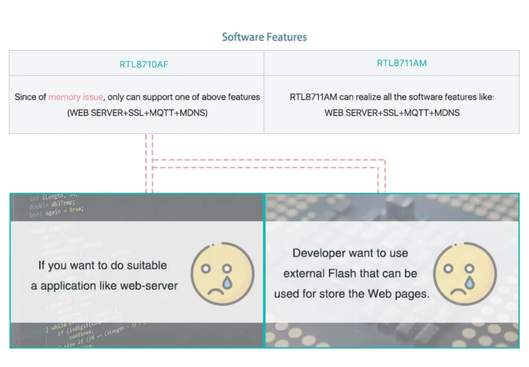Click "a application like web-server" text
The width and height of the screenshot is (529, 367).
tap(104, 286)
